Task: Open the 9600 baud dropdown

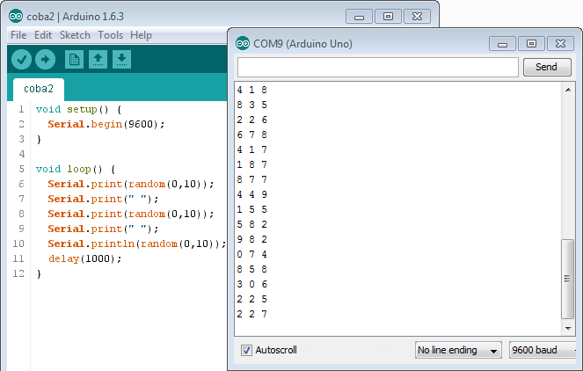Action: [543, 350]
